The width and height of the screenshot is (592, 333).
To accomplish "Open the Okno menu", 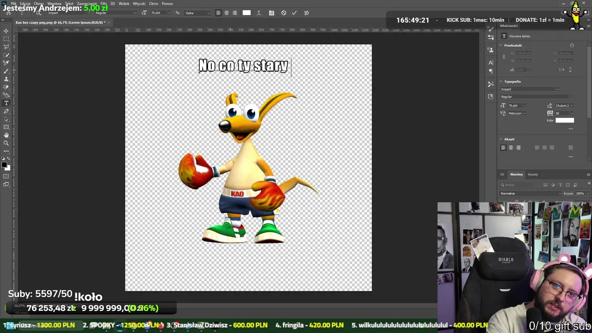I will 154,4.
